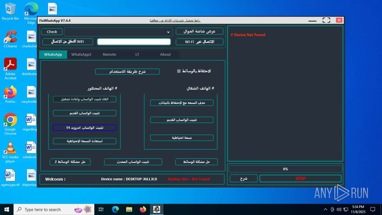Click the taskbar search box
The width and height of the screenshot is (382, 215).
[54, 209]
